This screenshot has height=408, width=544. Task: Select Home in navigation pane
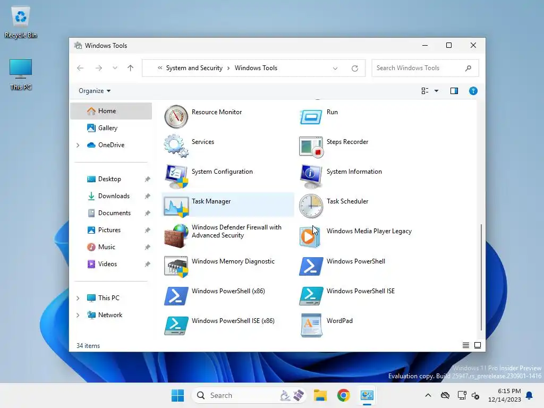(x=111, y=111)
